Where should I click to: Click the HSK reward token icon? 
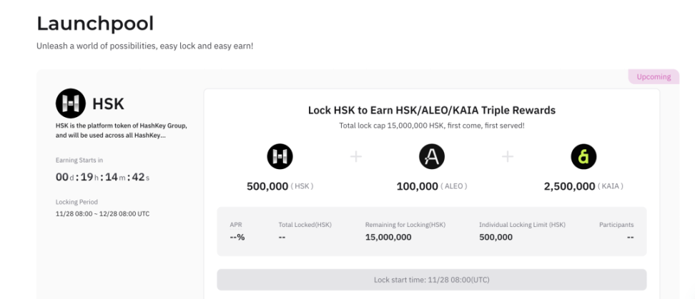(x=280, y=156)
